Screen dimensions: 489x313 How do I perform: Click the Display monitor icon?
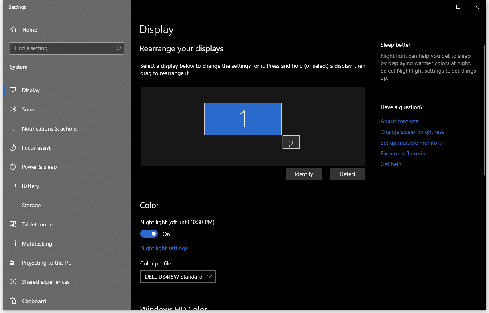pos(13,90)
